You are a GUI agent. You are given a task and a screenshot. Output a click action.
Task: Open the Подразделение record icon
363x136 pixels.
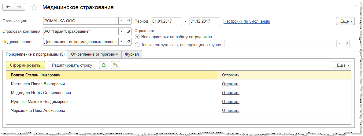click(128, 42)
